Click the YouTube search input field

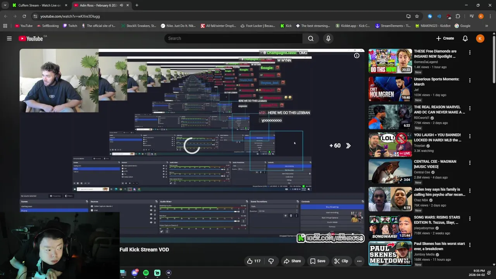pyautogui.click(x=234, y=38)
